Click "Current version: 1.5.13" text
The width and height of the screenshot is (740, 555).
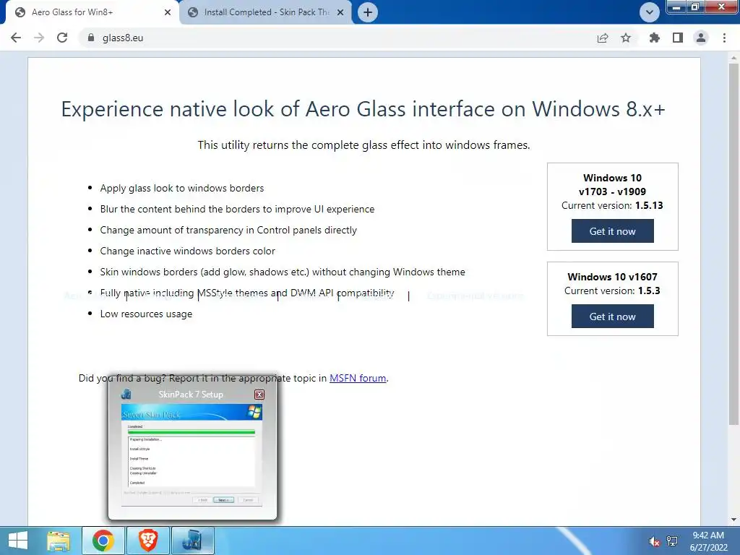(612, 205)
